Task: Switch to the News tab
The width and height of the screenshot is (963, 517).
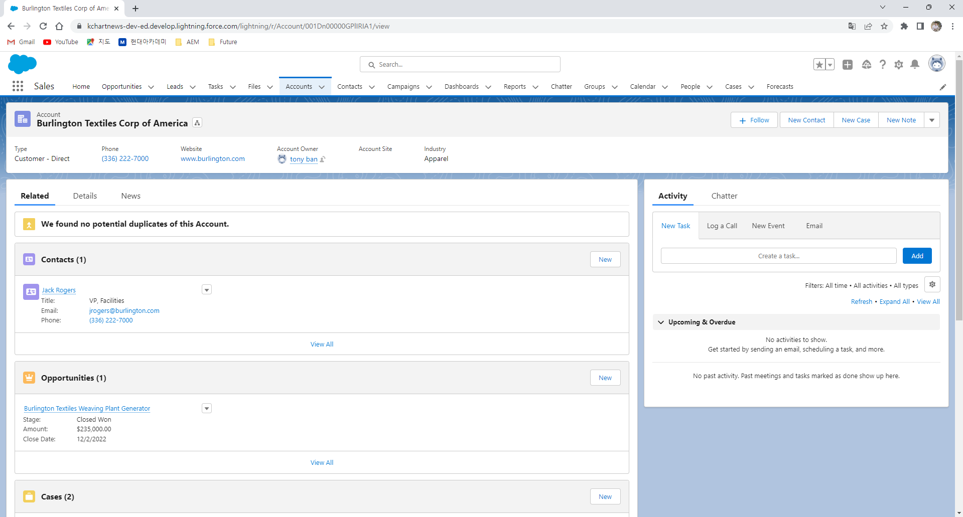Action: pos(130,196)
